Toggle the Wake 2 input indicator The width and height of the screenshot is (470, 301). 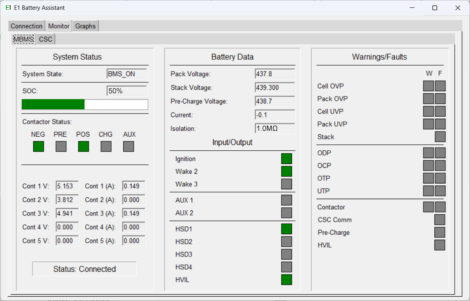[x=286, y=171]
